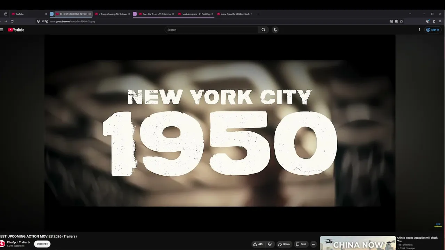The width and height of the screenshot is (445, 250).
Task: Open FilmSpot Trailer channel avatar
Action: pos(2,244)
